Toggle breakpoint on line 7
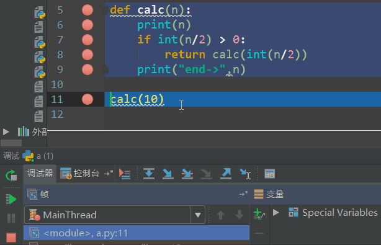This screenshot has width=381, height=245. tap(87, 40)
